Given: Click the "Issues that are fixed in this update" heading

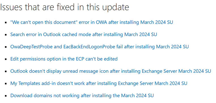Looking at the screenshot, I should tap(65, 8).
